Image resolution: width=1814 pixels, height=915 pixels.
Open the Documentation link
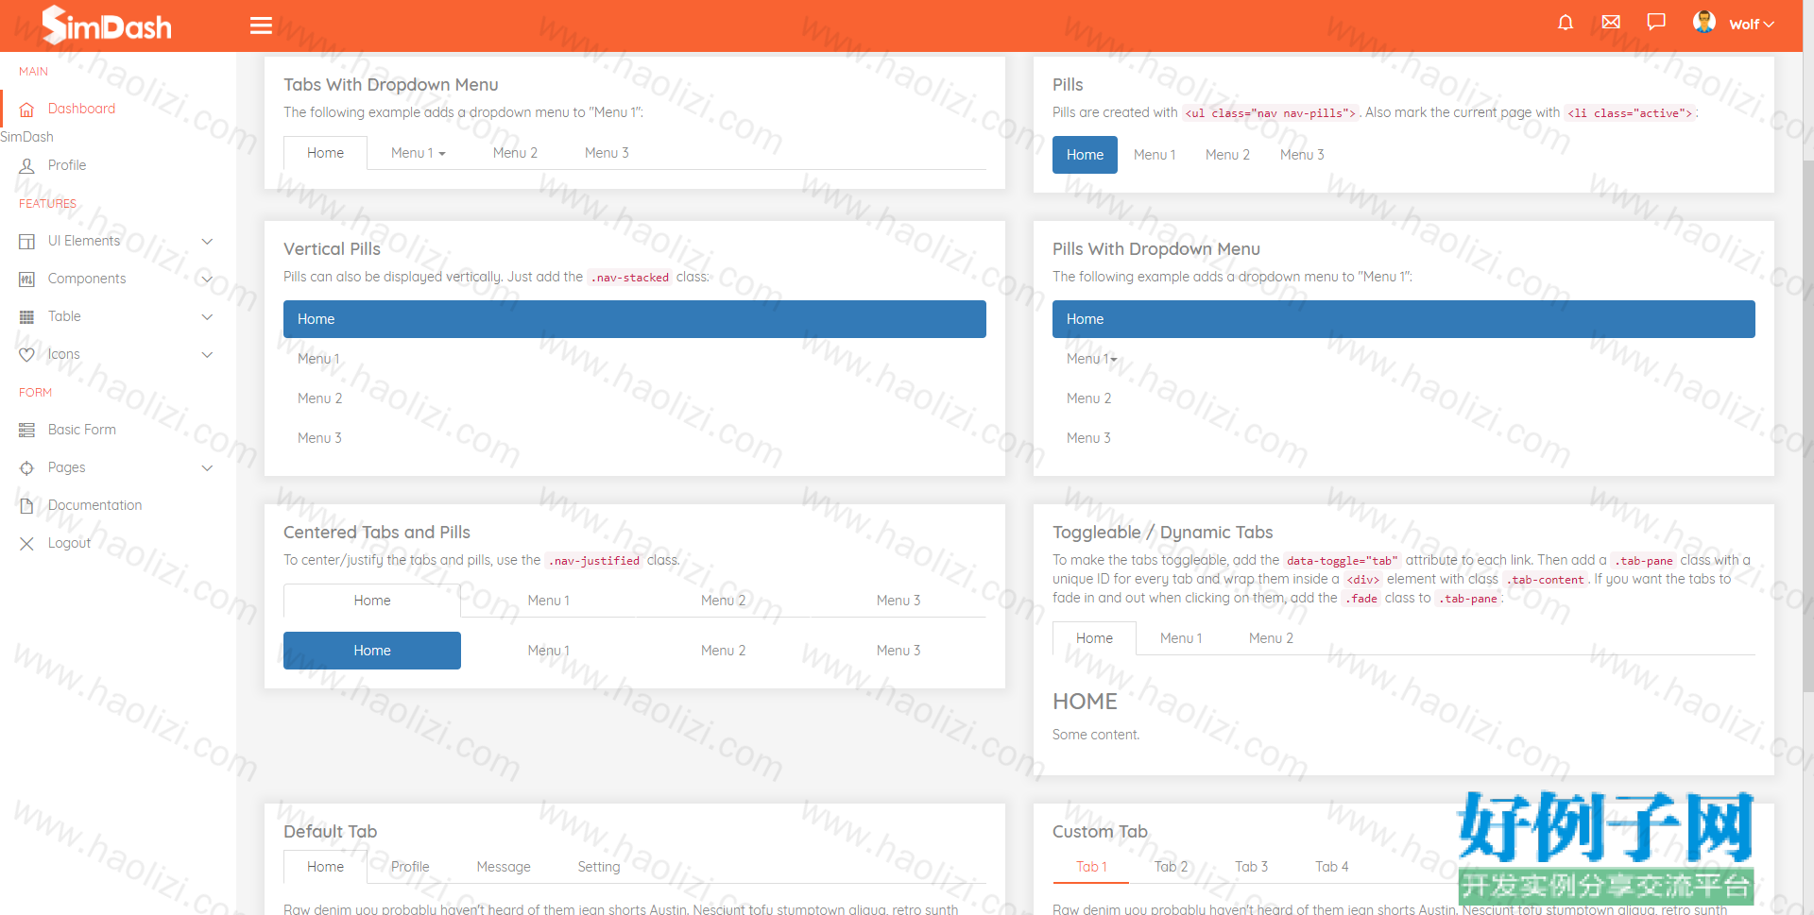[x=94, y=505]
